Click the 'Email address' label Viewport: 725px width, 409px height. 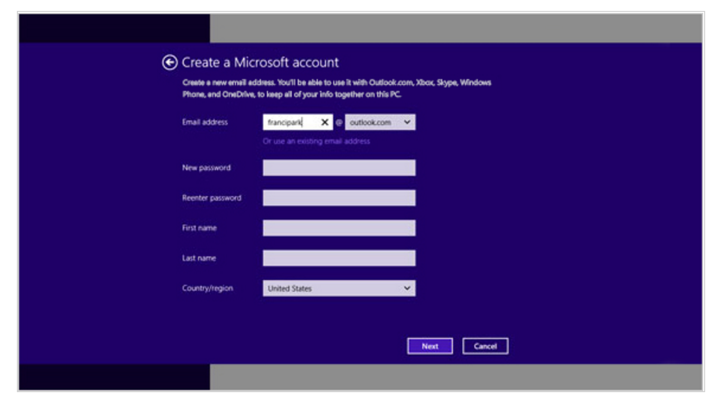click(x=205, y=122)
